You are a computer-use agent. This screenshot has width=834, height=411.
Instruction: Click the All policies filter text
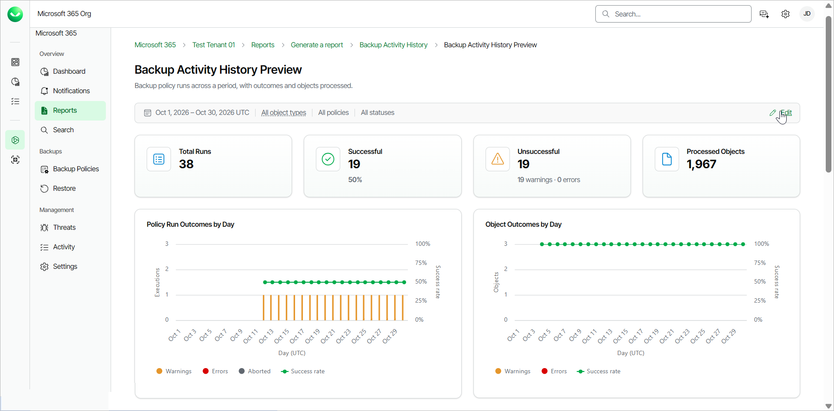pyautogui.click(x=333, y=113)
